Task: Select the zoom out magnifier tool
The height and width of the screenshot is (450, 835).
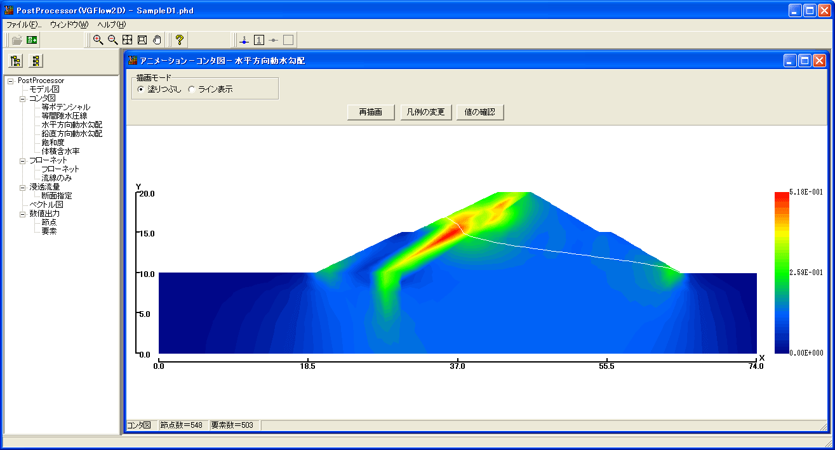Action: click(112, 40)
